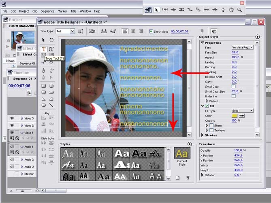Open the Title menu

point(73,11)
